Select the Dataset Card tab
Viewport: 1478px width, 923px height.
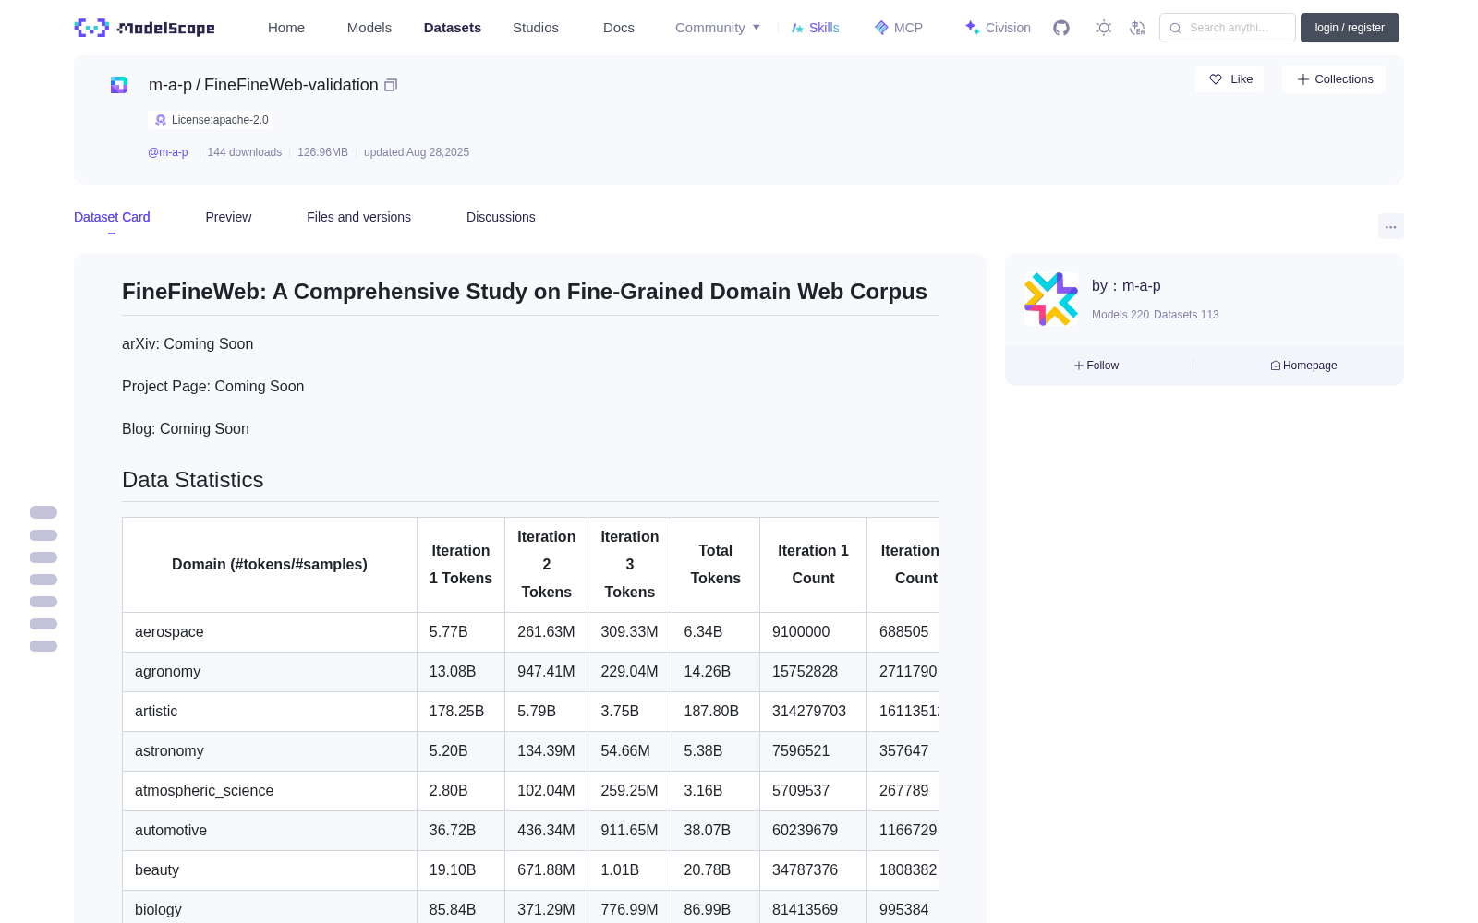[112, 217]
